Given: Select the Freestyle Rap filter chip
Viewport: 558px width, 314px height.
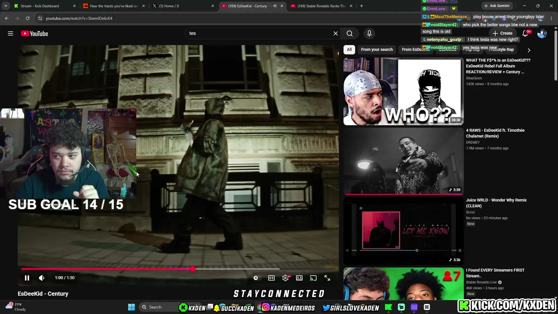Looking at the screenshot, I should click(x=501, y=49).
